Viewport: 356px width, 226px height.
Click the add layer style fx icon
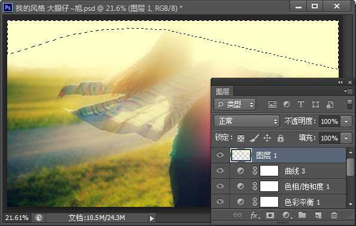[255, 215]
